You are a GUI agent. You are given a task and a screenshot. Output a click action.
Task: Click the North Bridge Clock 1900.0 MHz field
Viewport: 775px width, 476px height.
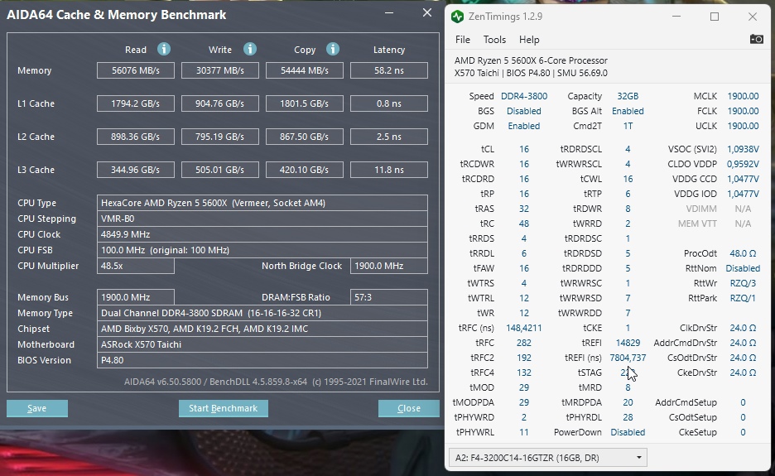(x=389, y=266)
